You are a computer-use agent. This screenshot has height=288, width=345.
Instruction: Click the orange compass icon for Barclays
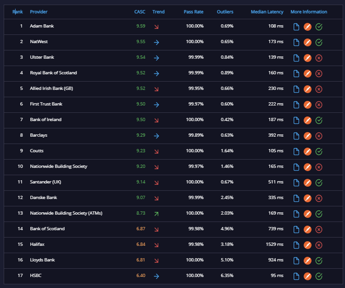(307, 136)
